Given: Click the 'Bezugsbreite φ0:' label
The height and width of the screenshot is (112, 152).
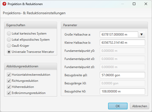Looking at the screenshot, I should click(x=76, y=75).
